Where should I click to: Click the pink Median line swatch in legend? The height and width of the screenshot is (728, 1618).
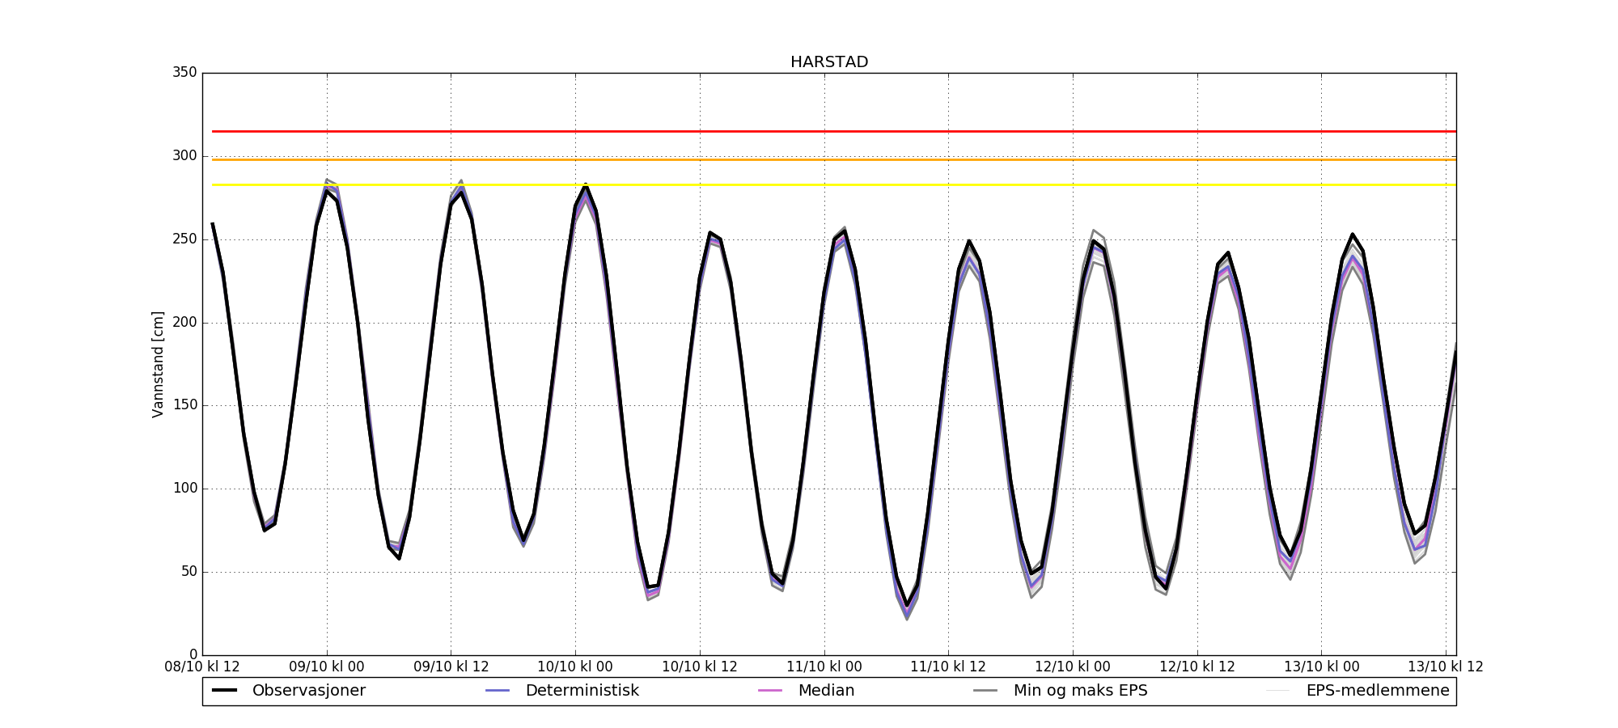tap(770, 691)
